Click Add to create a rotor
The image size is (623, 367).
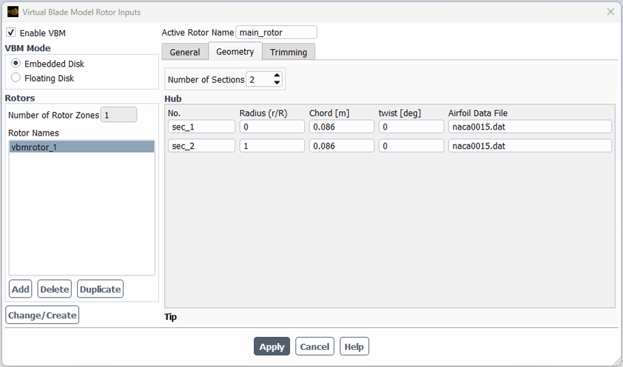(x=20, y=289)
